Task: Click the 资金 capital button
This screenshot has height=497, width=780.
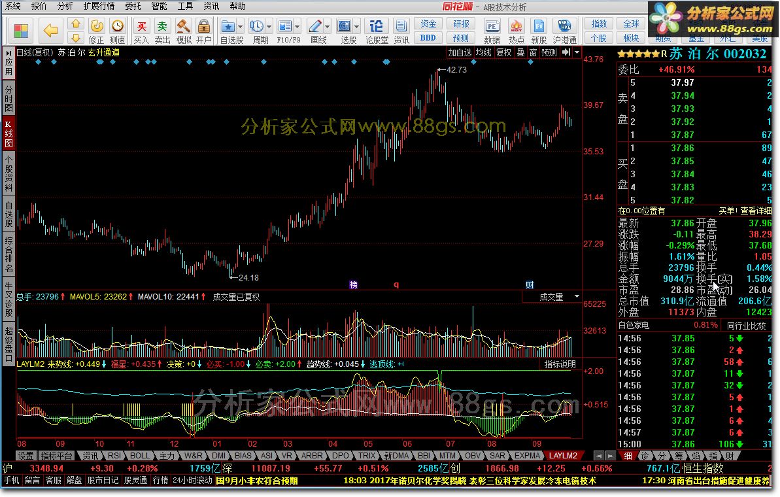Action: (428, 24)
